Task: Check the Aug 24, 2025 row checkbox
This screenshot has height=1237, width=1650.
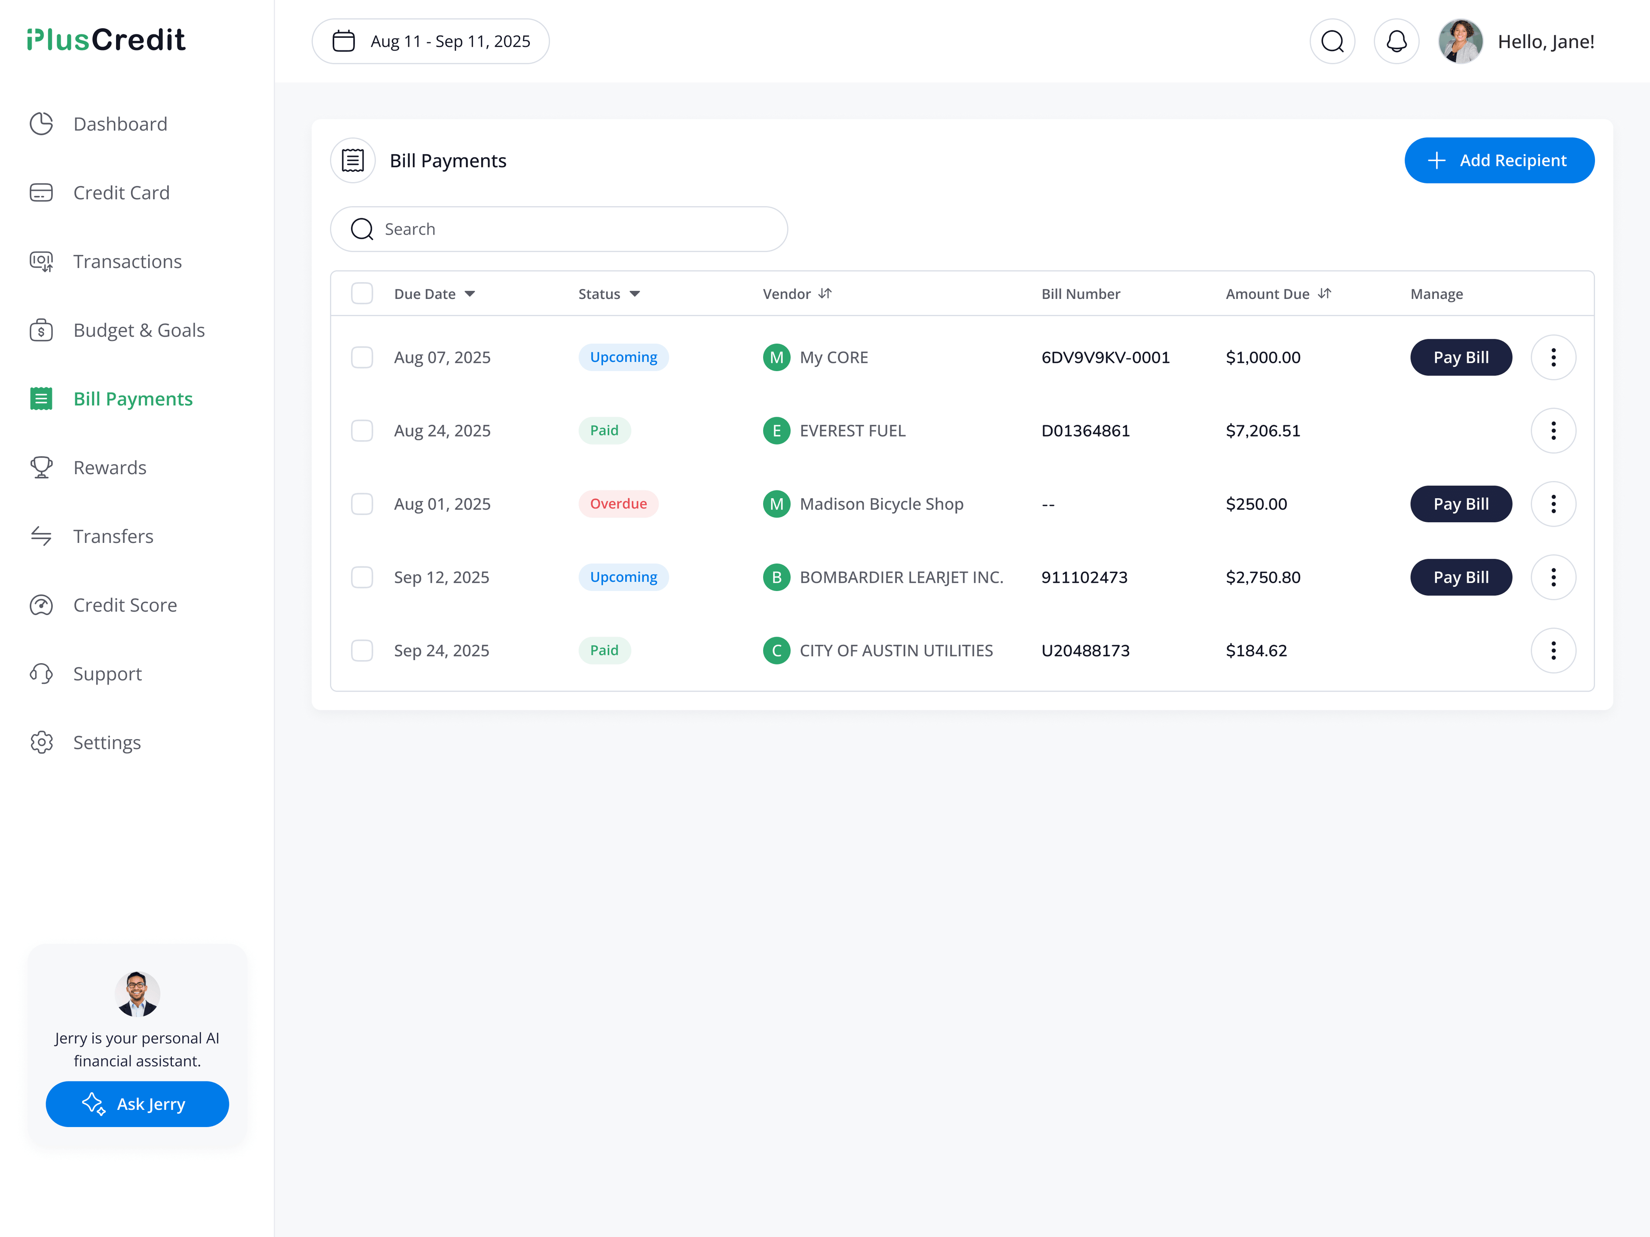Action: (362, 430)
